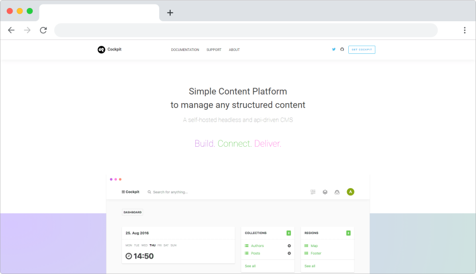Open the Support nav item

[x=214, y=50]
